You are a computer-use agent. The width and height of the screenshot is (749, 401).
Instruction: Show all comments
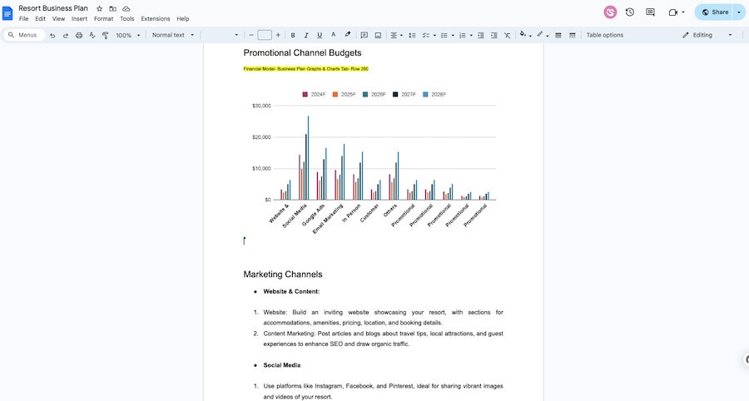click(650, 12)
